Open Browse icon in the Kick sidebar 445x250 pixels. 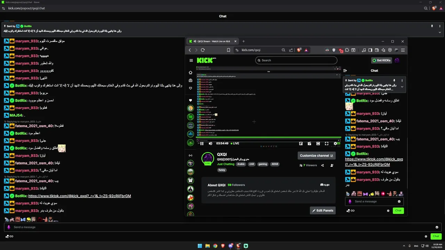[x=191, y=80]
